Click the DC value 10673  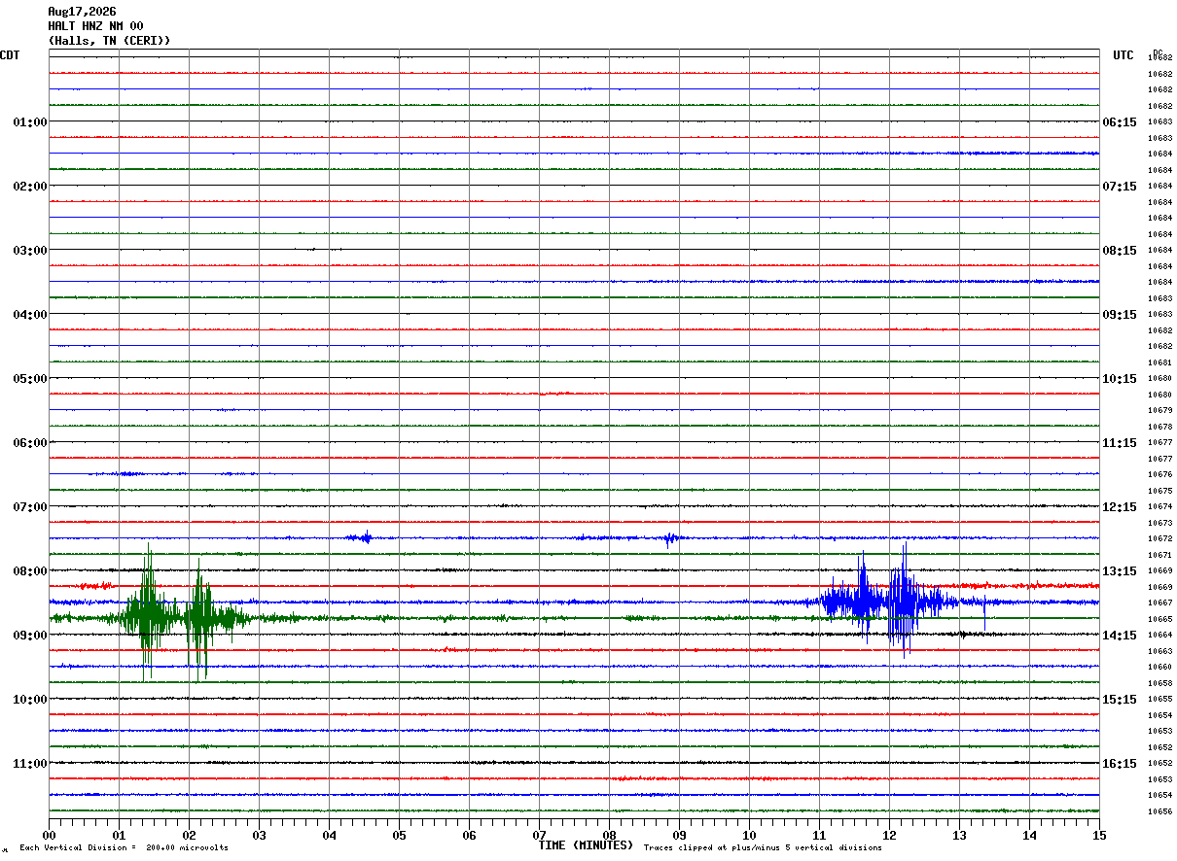pos(1159,523)
